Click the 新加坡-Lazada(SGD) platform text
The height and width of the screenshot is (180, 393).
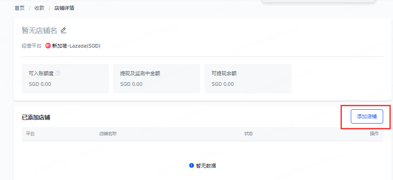point(76,45)
